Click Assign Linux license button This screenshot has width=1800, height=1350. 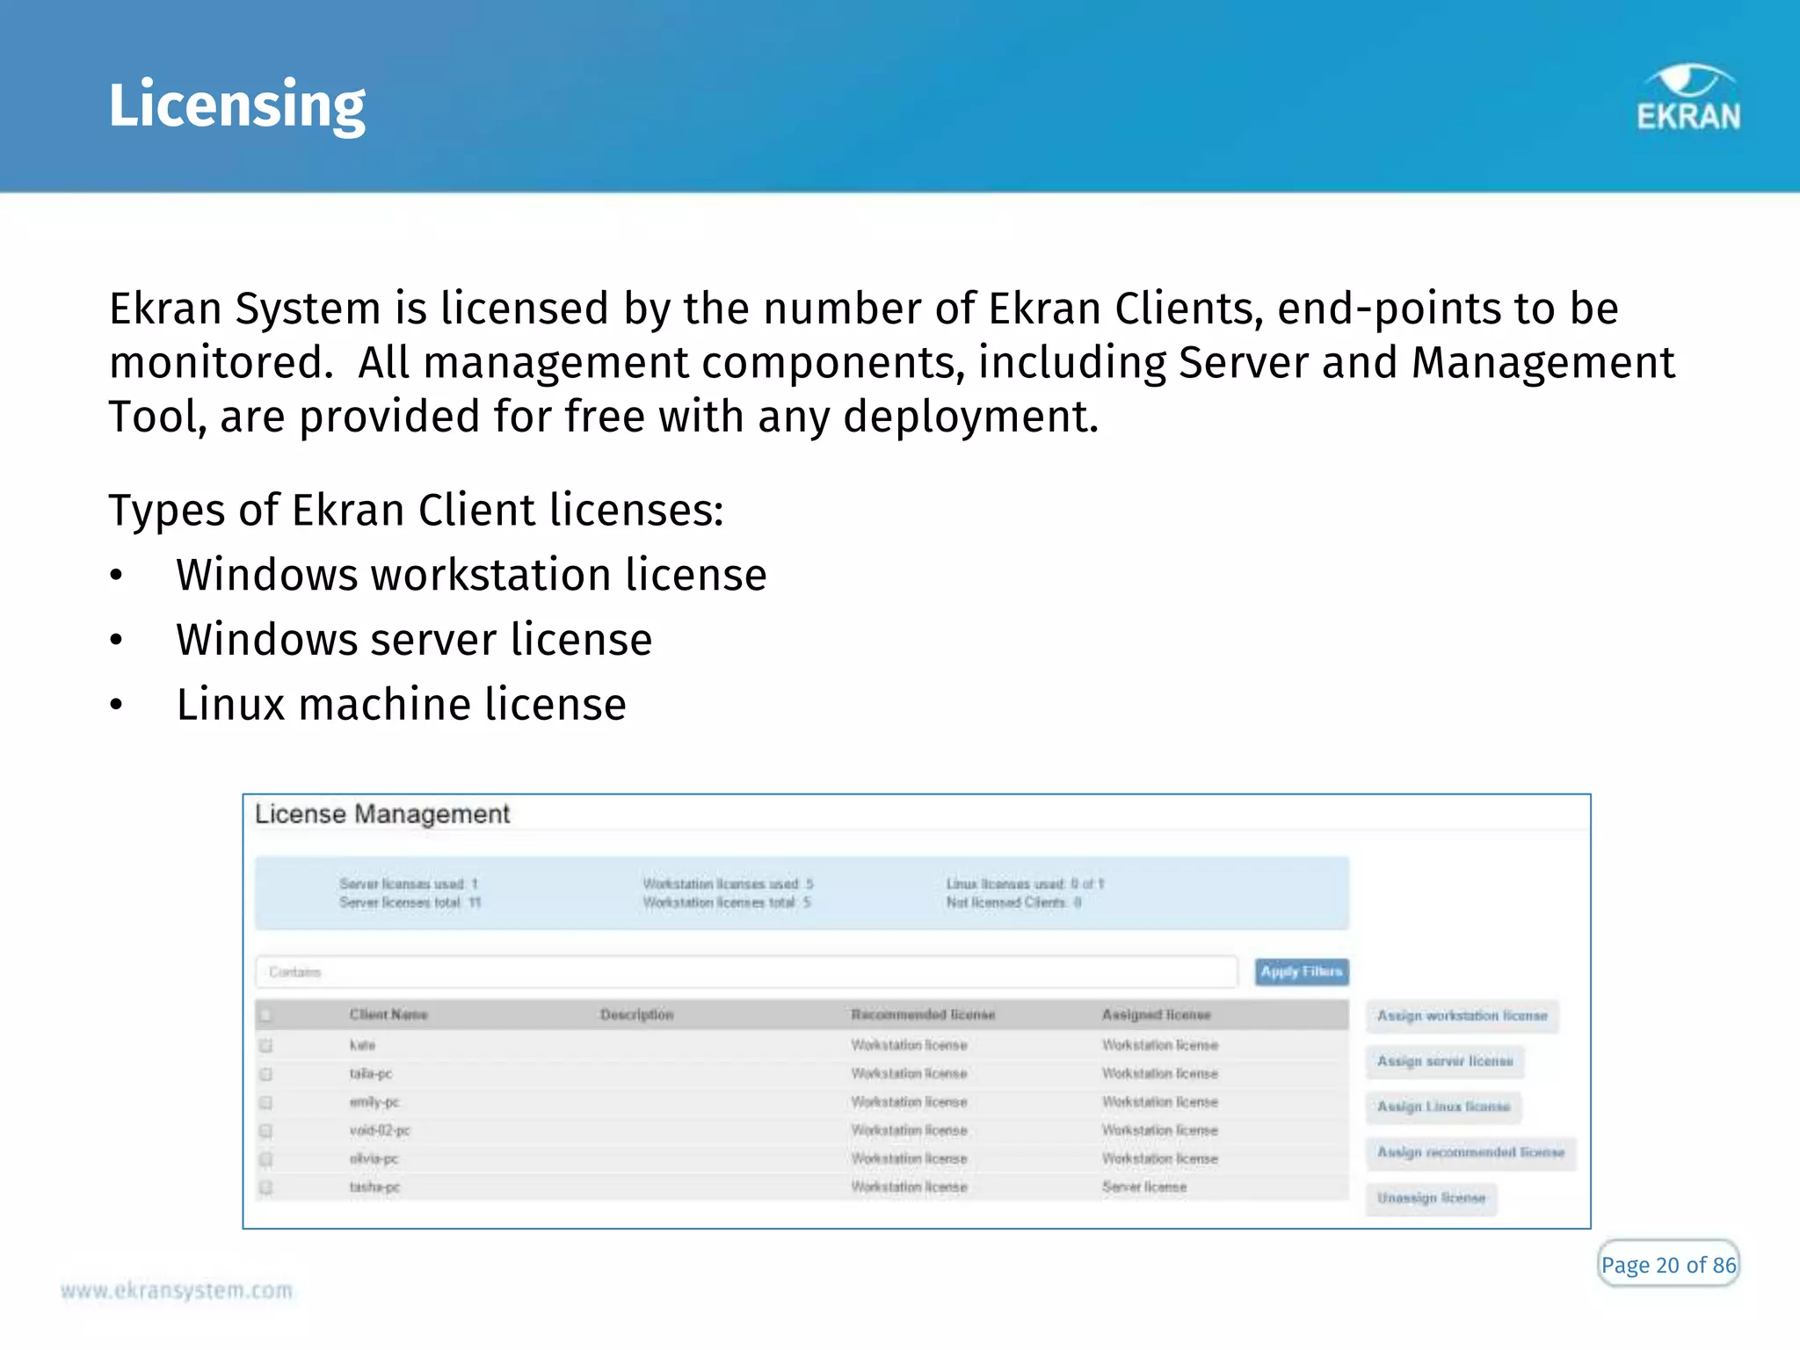[1443, 1107]
